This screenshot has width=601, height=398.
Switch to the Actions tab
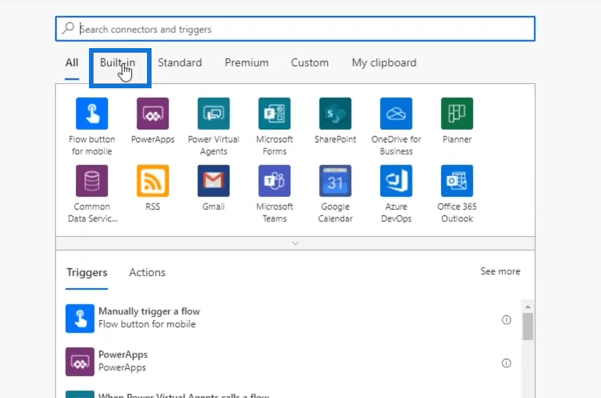(x=147, y=272)
